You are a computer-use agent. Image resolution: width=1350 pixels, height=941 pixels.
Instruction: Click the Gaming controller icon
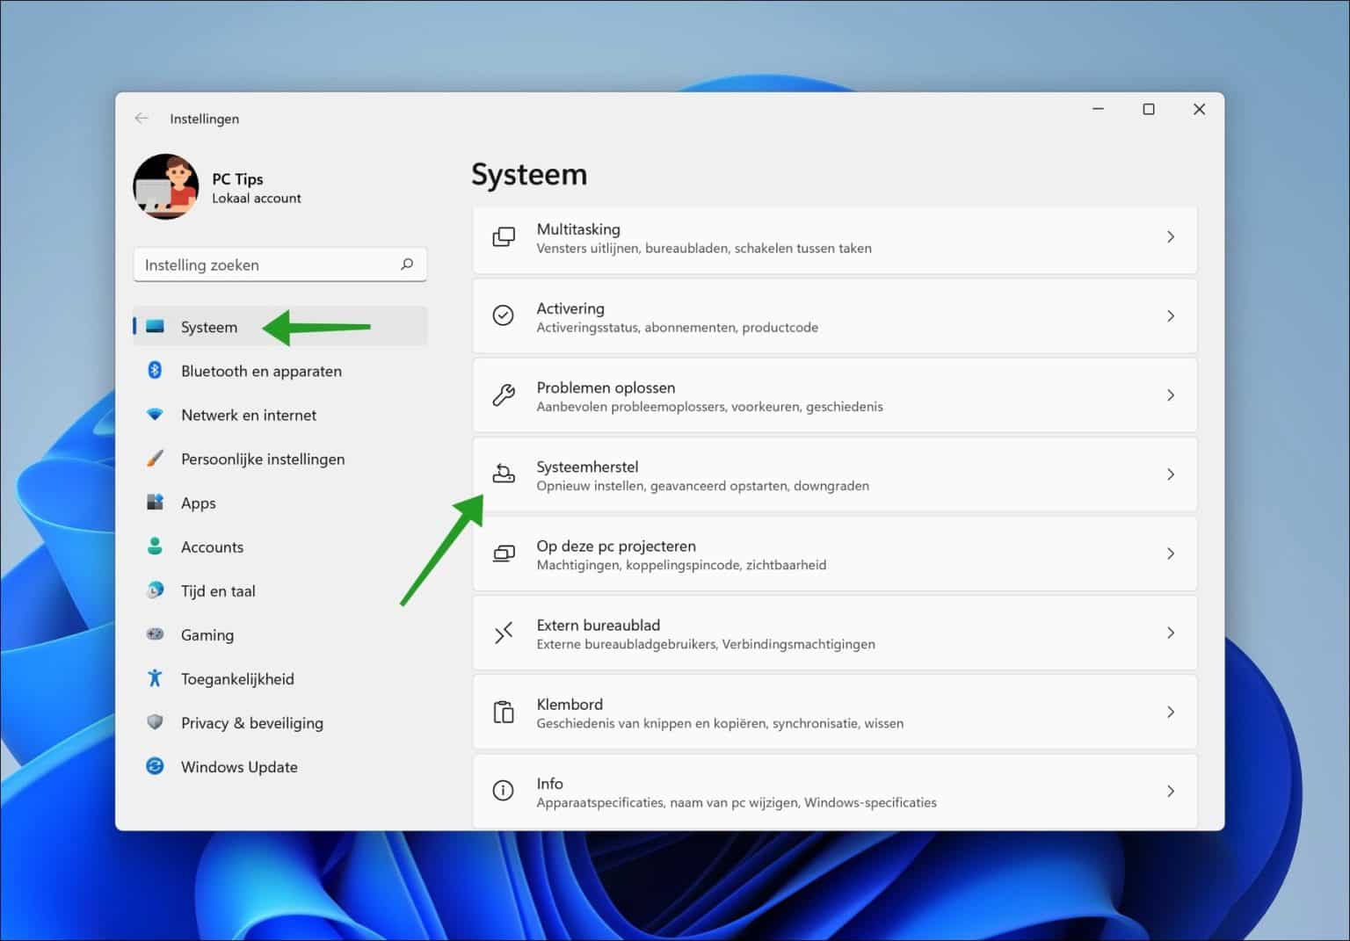pyautogui.click(x=155, y=634)
